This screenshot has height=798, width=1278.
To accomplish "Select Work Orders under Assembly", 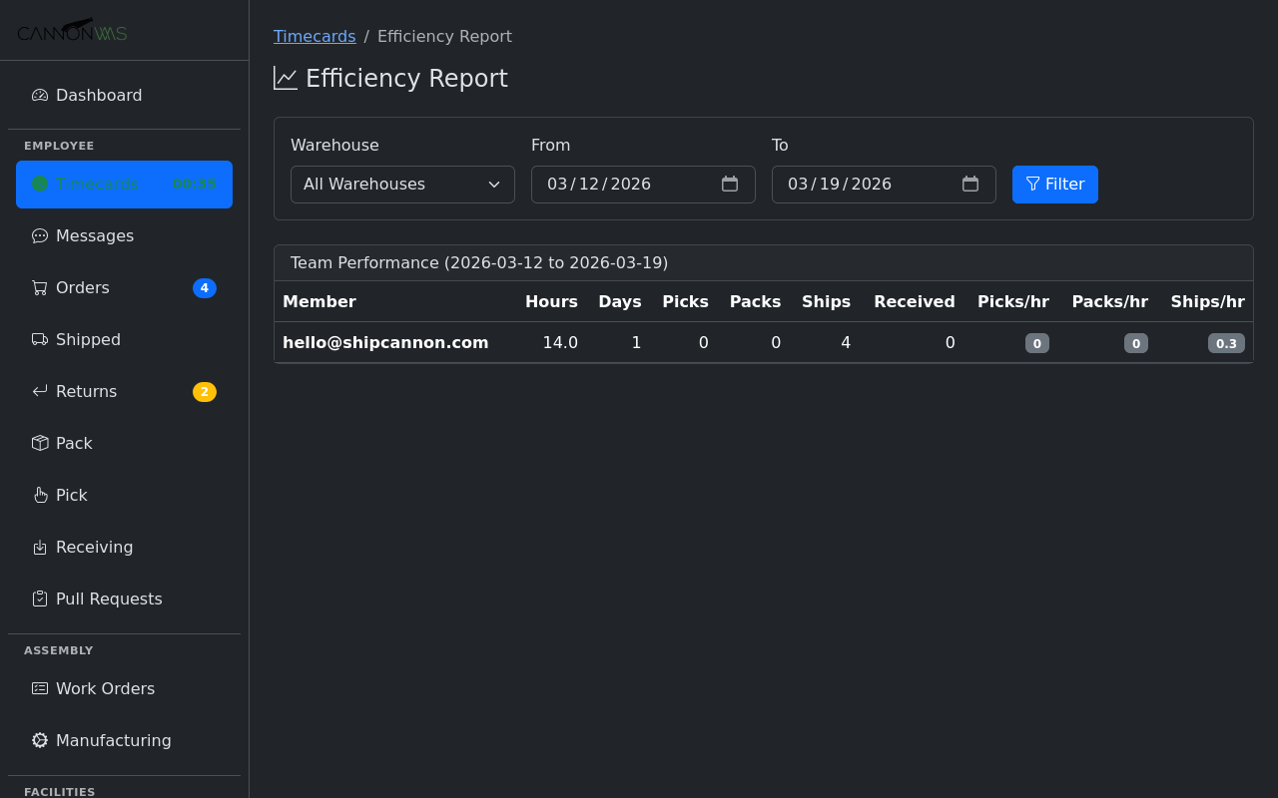I will tap(105, 688).
